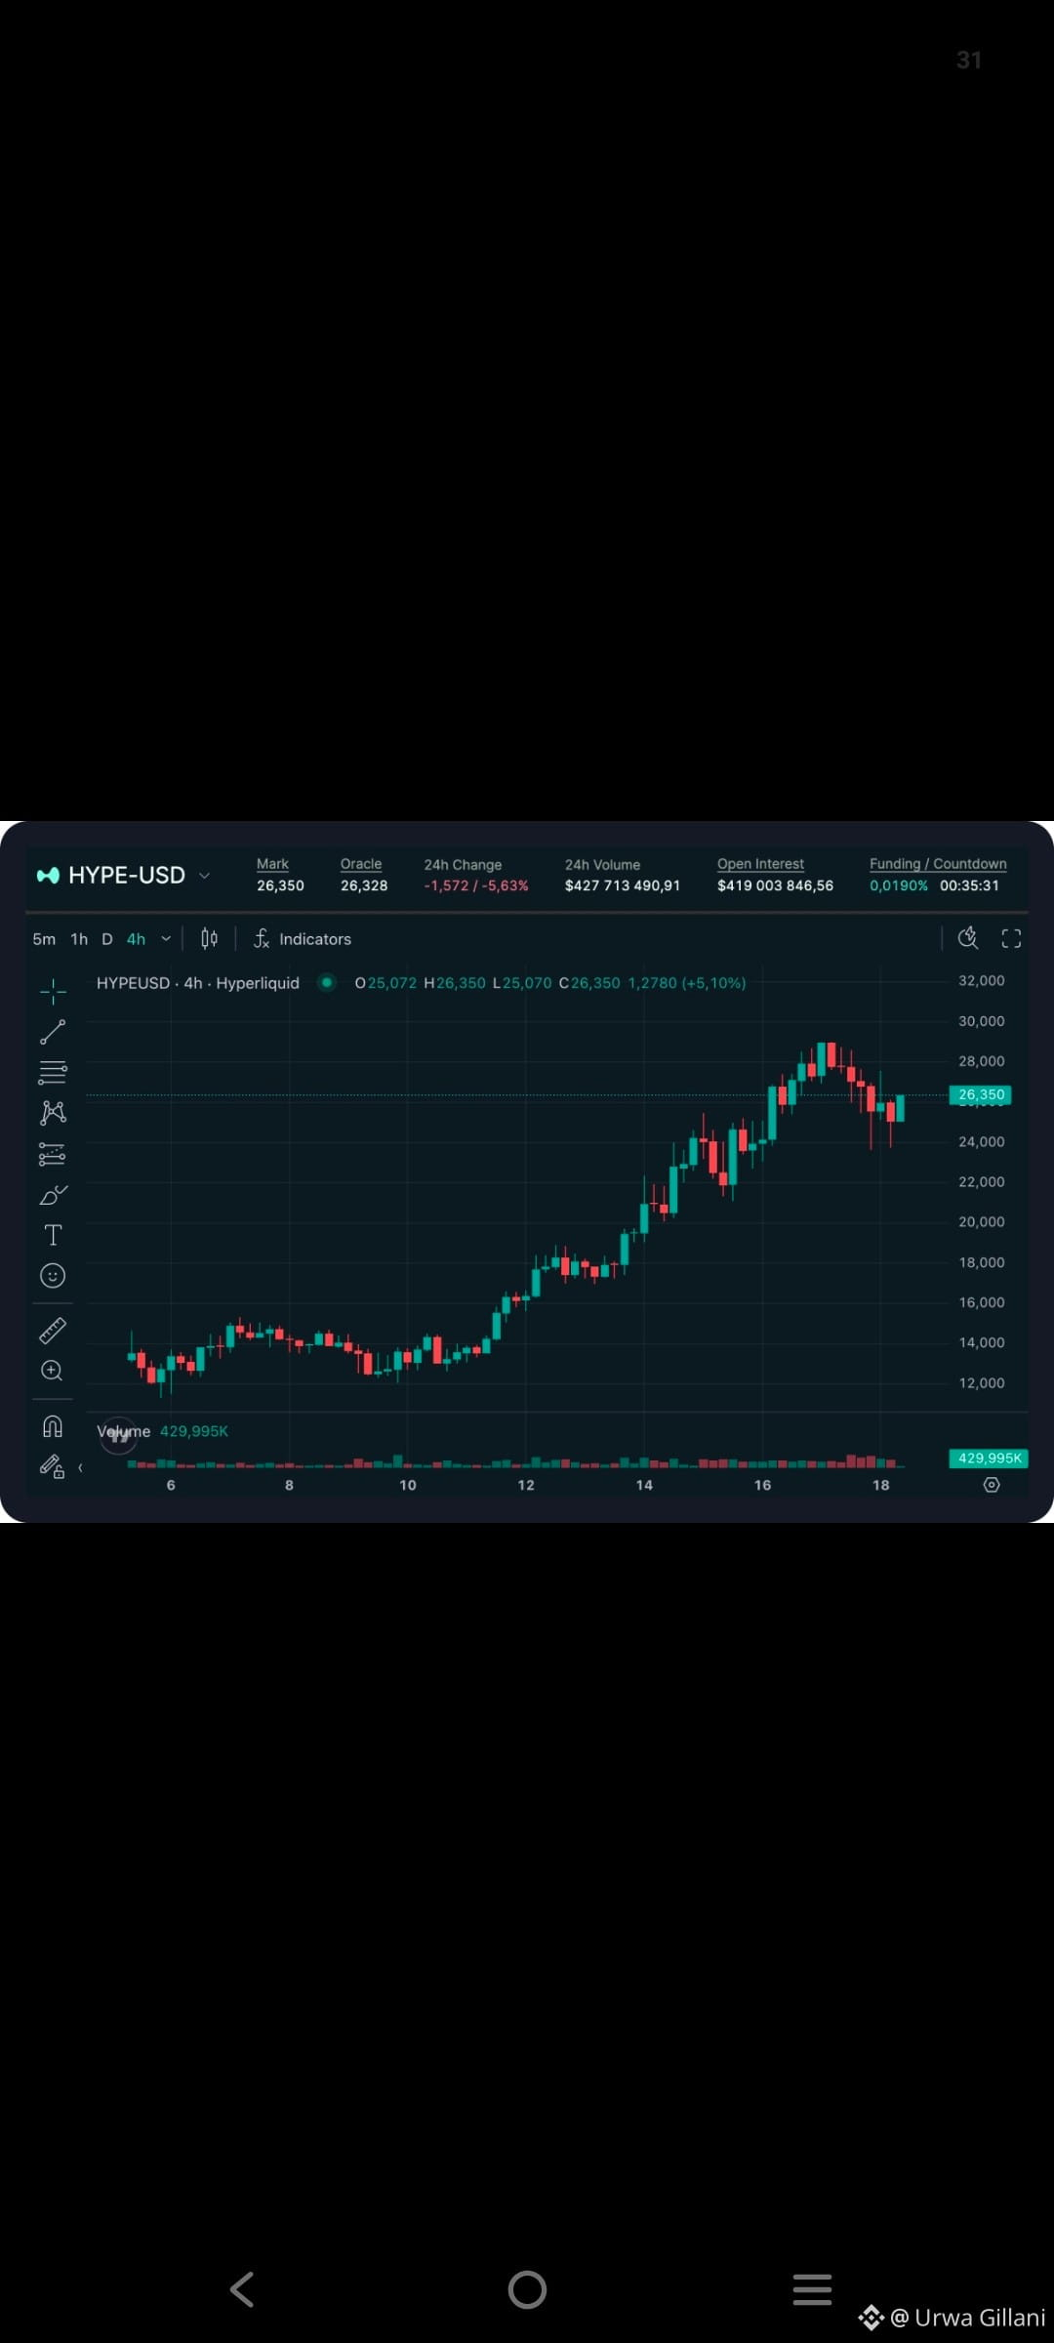Screen dimensions: 1054x2343
Task: Select the ruler measure tool
Action: click(x=53, y=1330)
